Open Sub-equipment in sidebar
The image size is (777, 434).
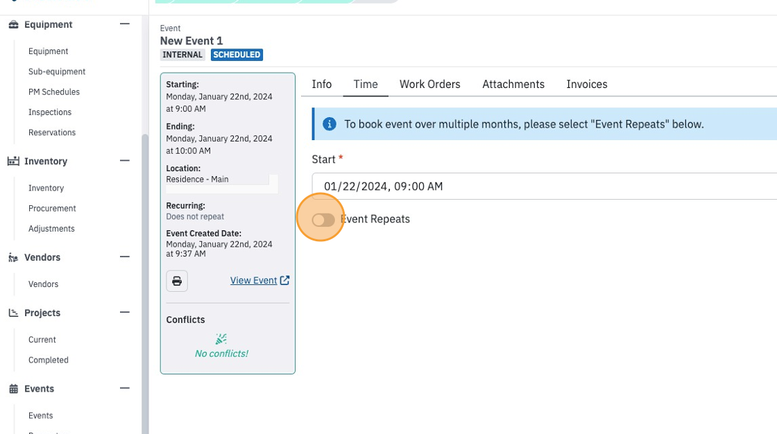point(57,71)
